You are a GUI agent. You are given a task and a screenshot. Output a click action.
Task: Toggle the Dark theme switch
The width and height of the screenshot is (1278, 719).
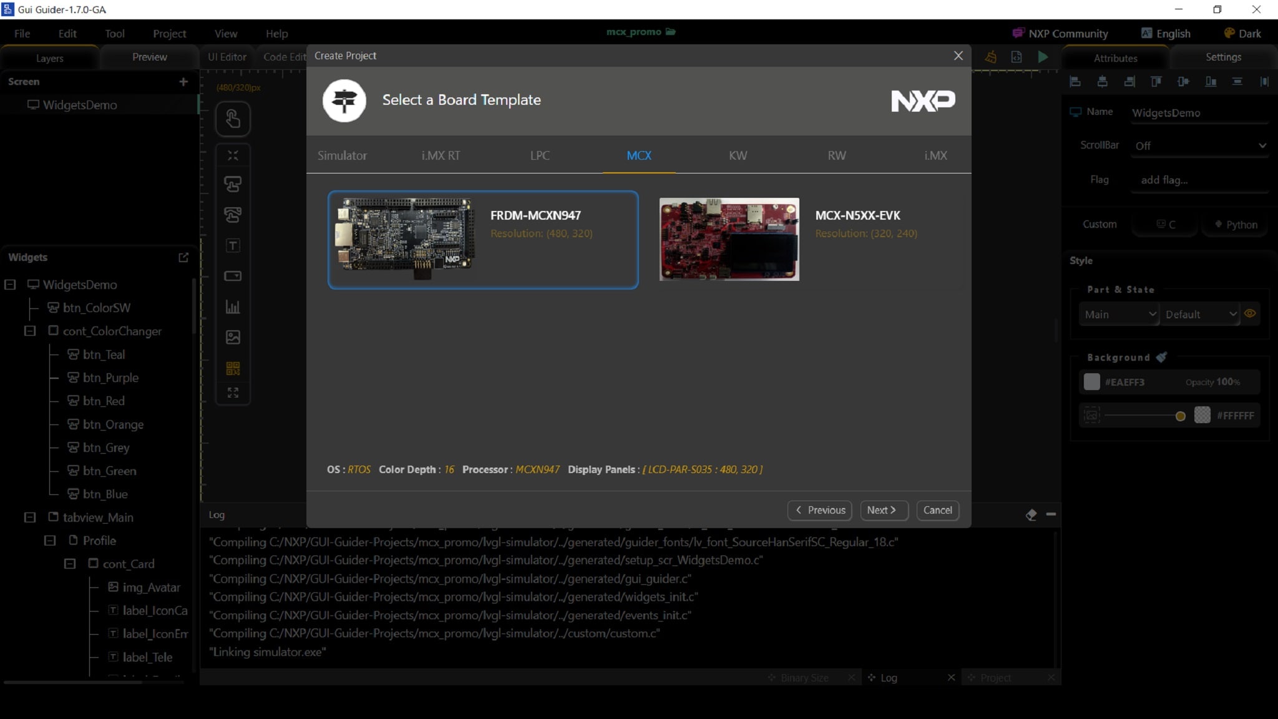(1242, 34)
